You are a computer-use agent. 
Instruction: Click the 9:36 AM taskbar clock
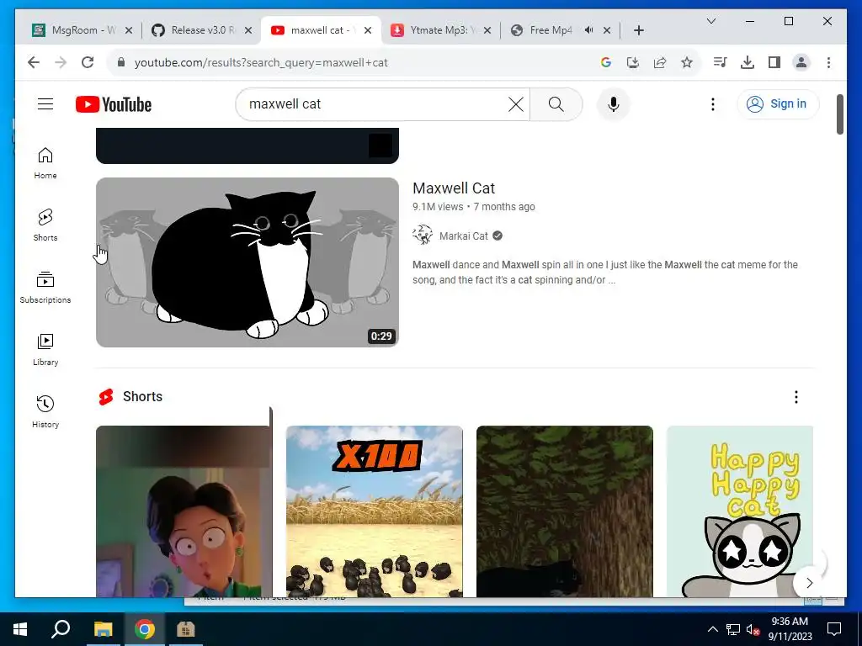(790, 629)
